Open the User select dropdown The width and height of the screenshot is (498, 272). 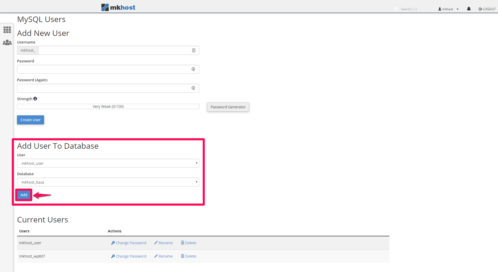(108, 163)
